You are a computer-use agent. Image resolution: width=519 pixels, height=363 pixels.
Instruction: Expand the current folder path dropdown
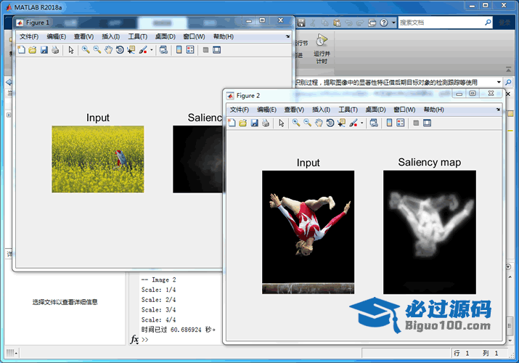click(499, 82)
